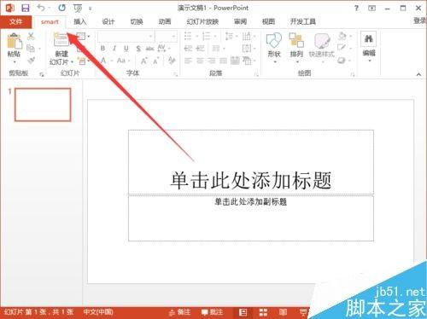Click the Save icon in quick access toolbar
This screenshot has height=319, width=427.
pyautogui.click(x=26, y=8)
